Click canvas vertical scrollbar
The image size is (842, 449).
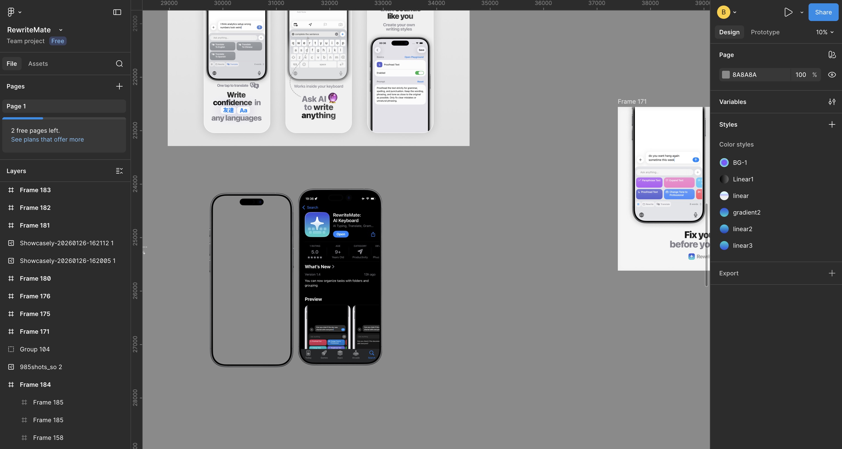pyautogui.click(x=706, y=245)
